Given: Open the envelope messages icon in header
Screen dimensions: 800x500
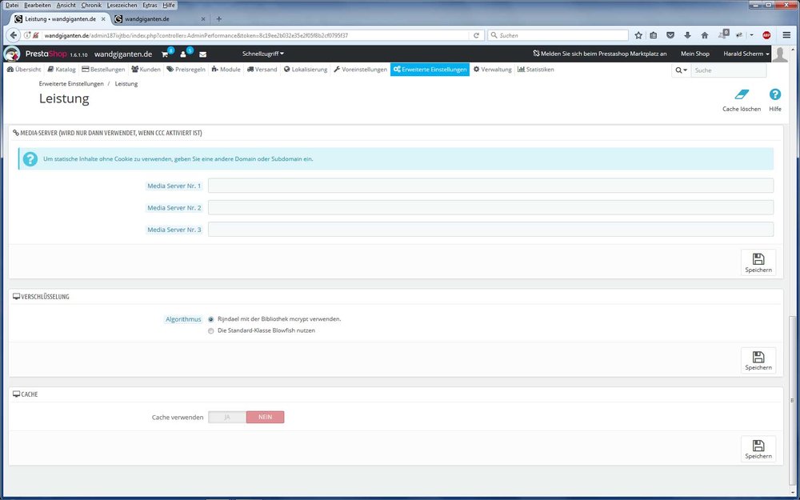Looking at the screenshot, I should [202, 54].
